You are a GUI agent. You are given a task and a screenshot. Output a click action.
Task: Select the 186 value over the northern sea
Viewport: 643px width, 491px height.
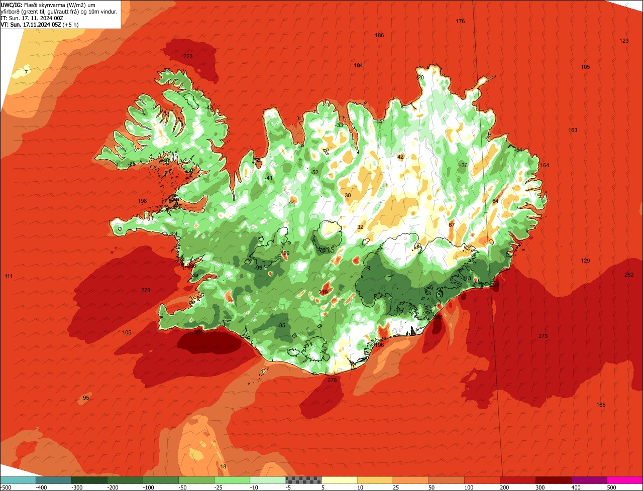coord(379,35)
